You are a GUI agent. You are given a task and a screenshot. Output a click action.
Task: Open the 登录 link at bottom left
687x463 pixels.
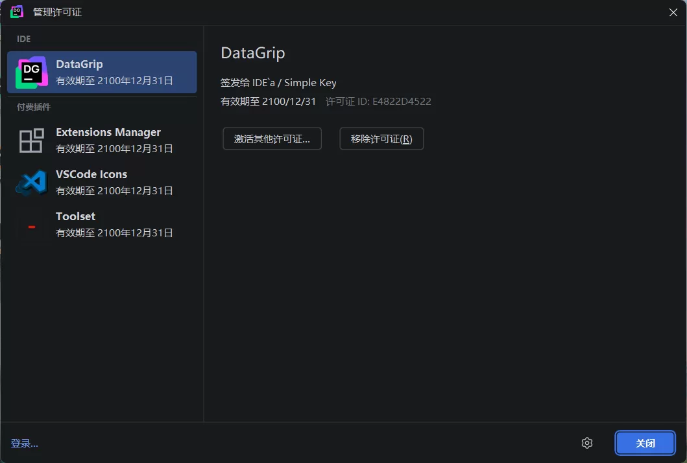click(24, 443)
